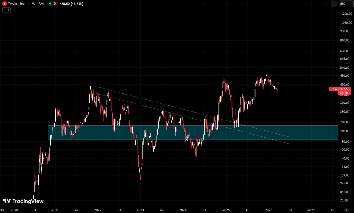This screenshot has height=213, width=354.
Task: Toggle the A auto-scale button
Action: (346, 210)
